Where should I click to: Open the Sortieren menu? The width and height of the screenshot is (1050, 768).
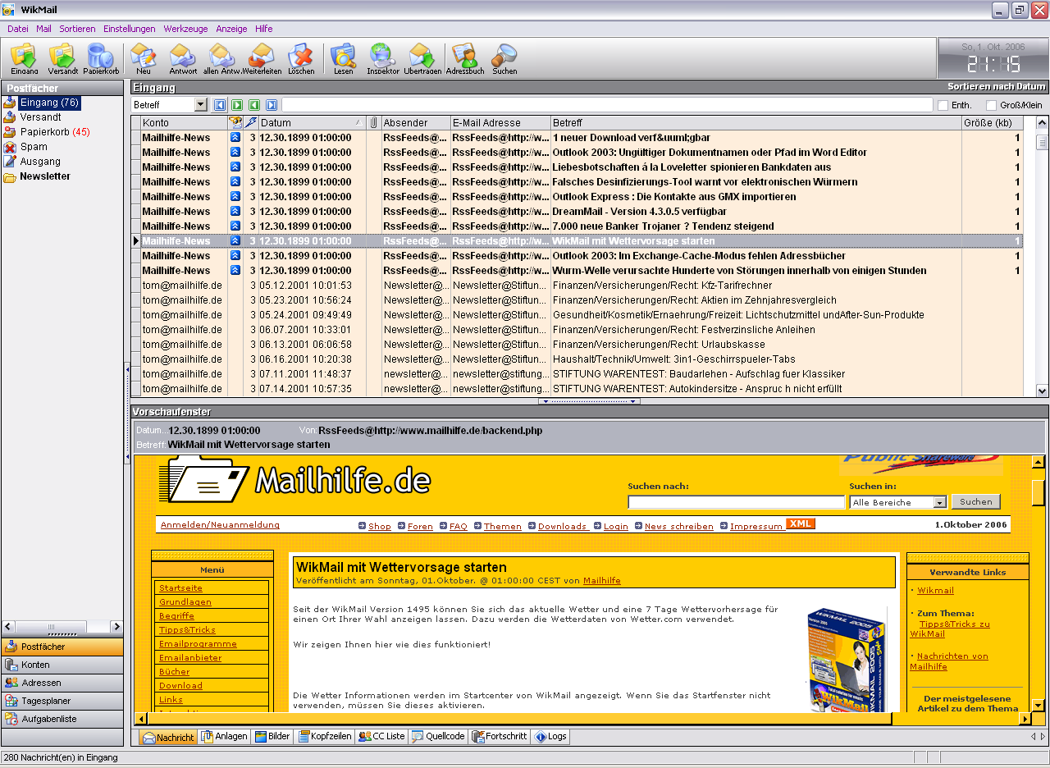pos(77,29)
